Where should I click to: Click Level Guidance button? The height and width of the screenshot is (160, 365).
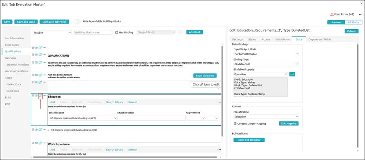point(205,75)
